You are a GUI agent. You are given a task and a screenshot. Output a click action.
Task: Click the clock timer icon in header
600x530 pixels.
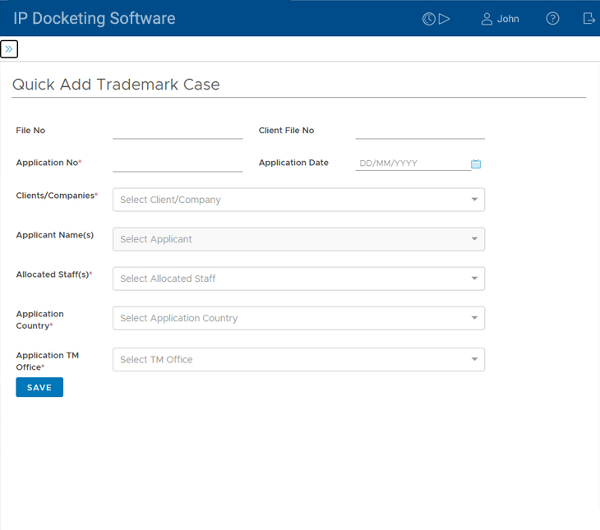pyautogui.click(x=429, y=19)
